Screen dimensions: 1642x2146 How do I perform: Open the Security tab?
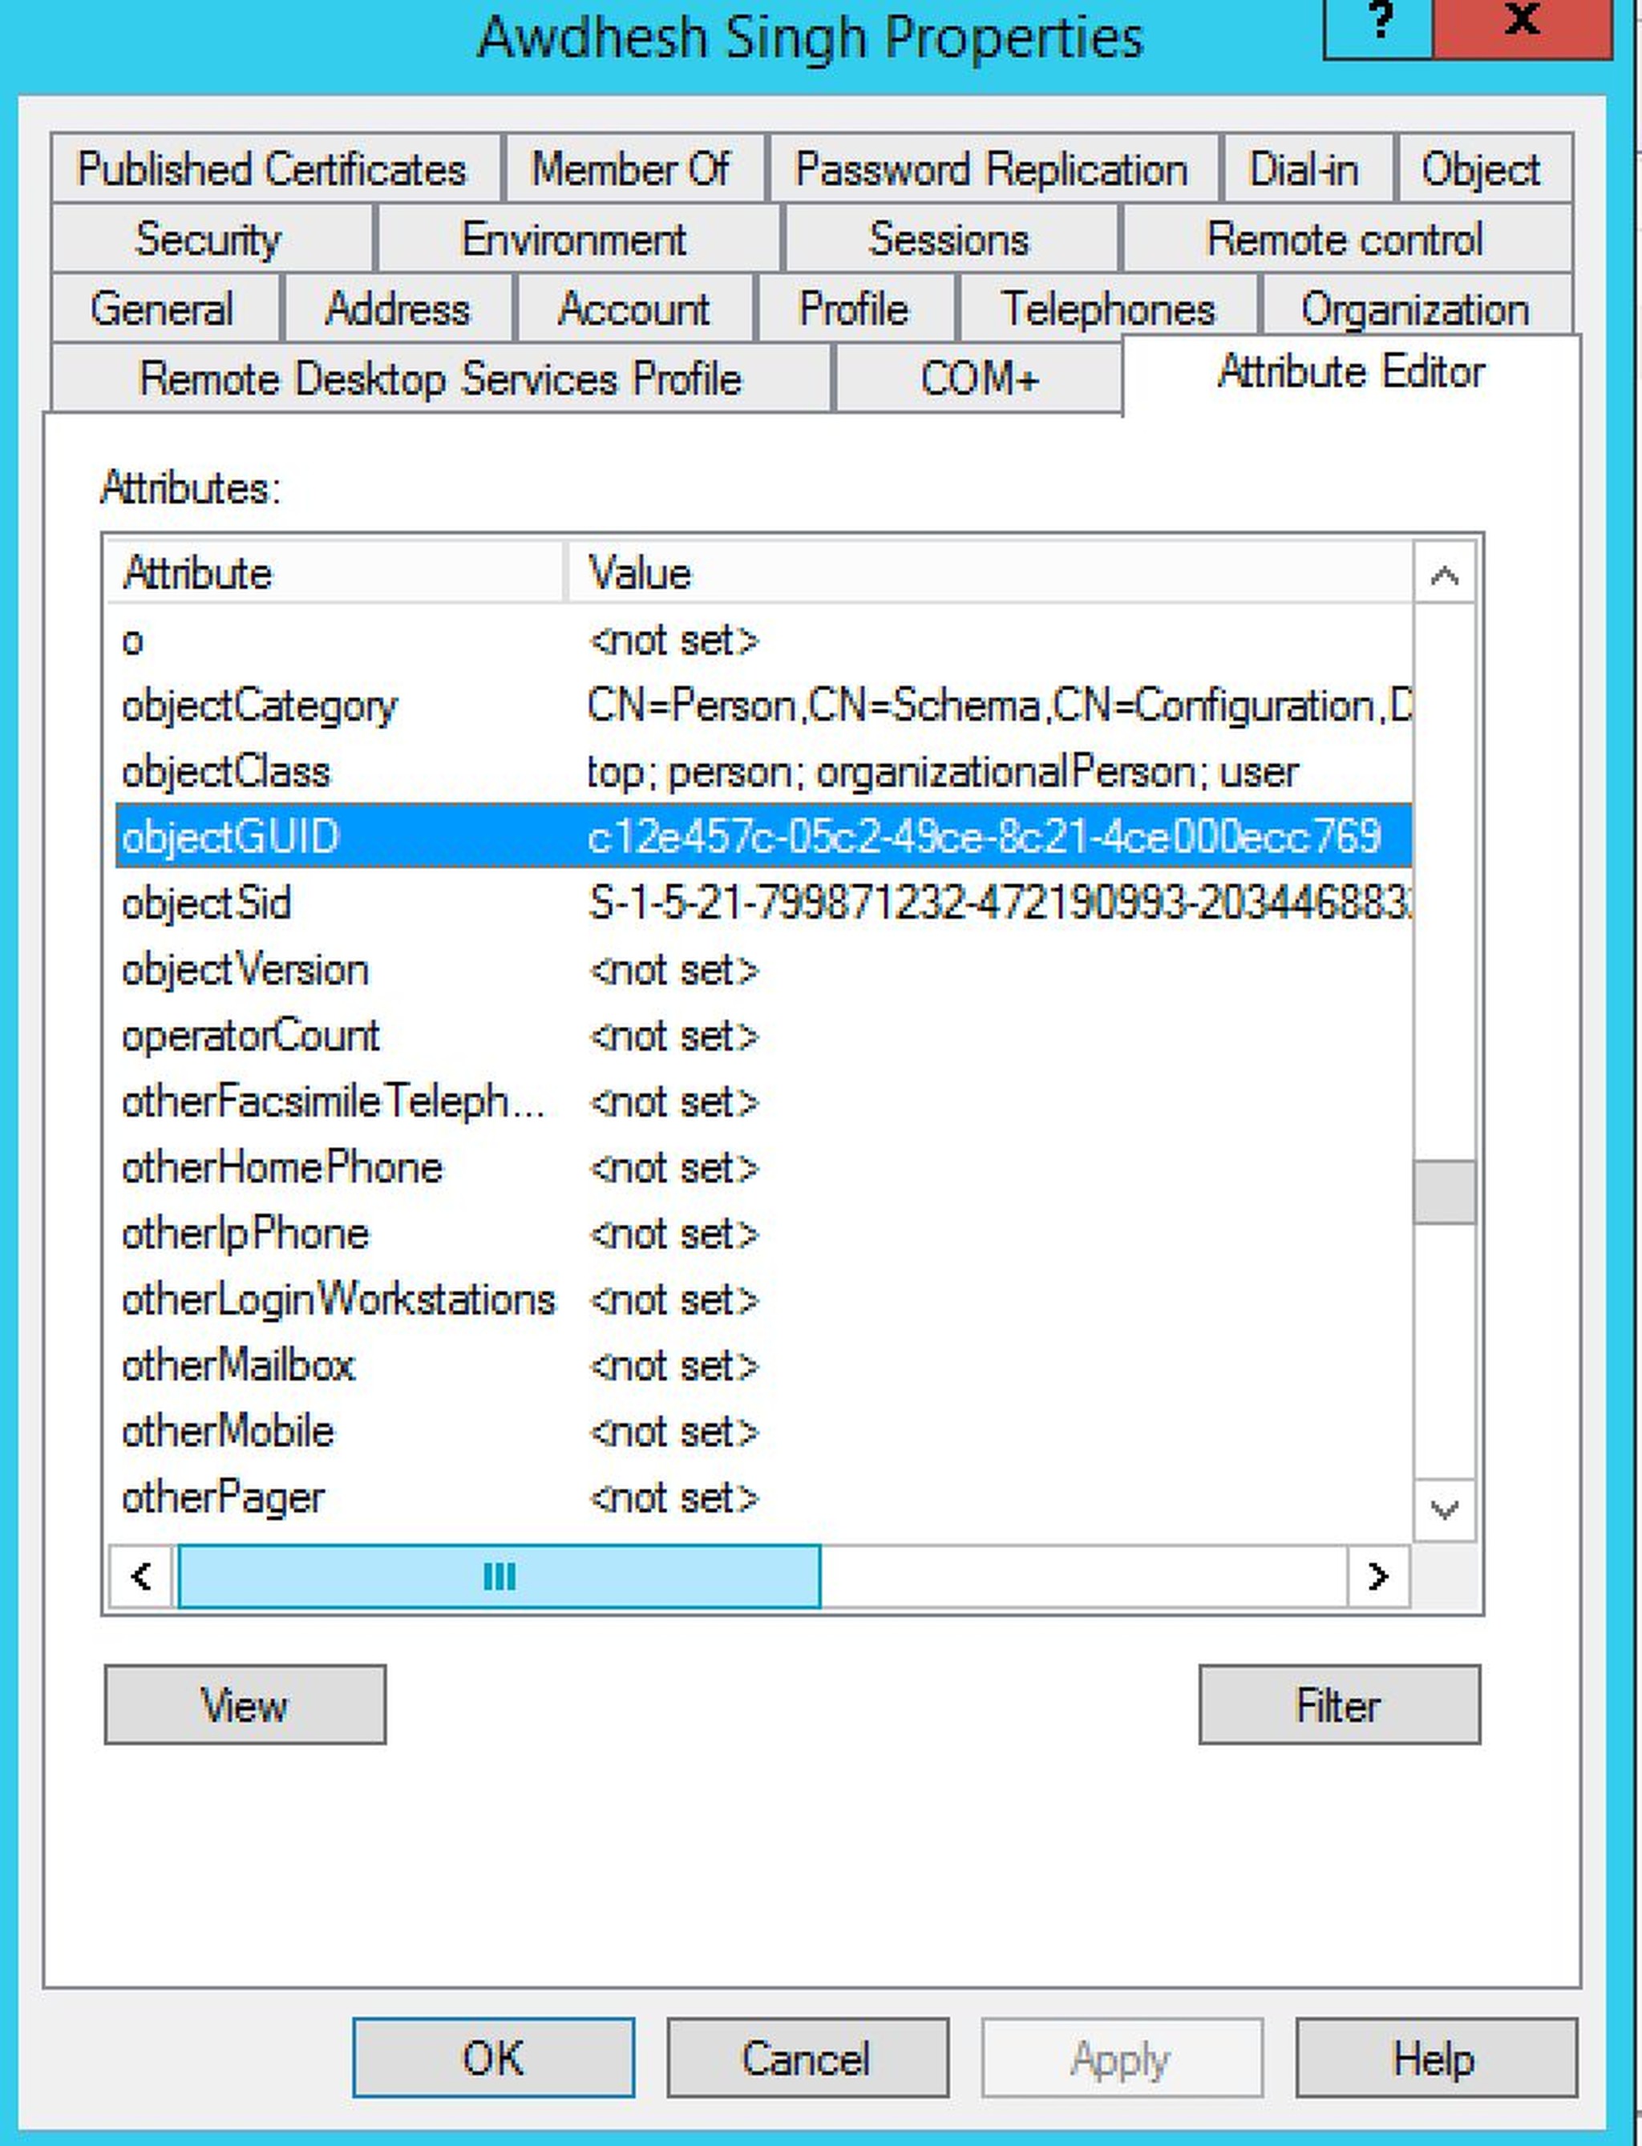[206, 240]
